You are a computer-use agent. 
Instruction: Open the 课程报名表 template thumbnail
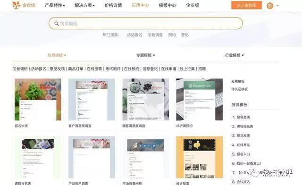pyautogui.click(x=38, y=157)
